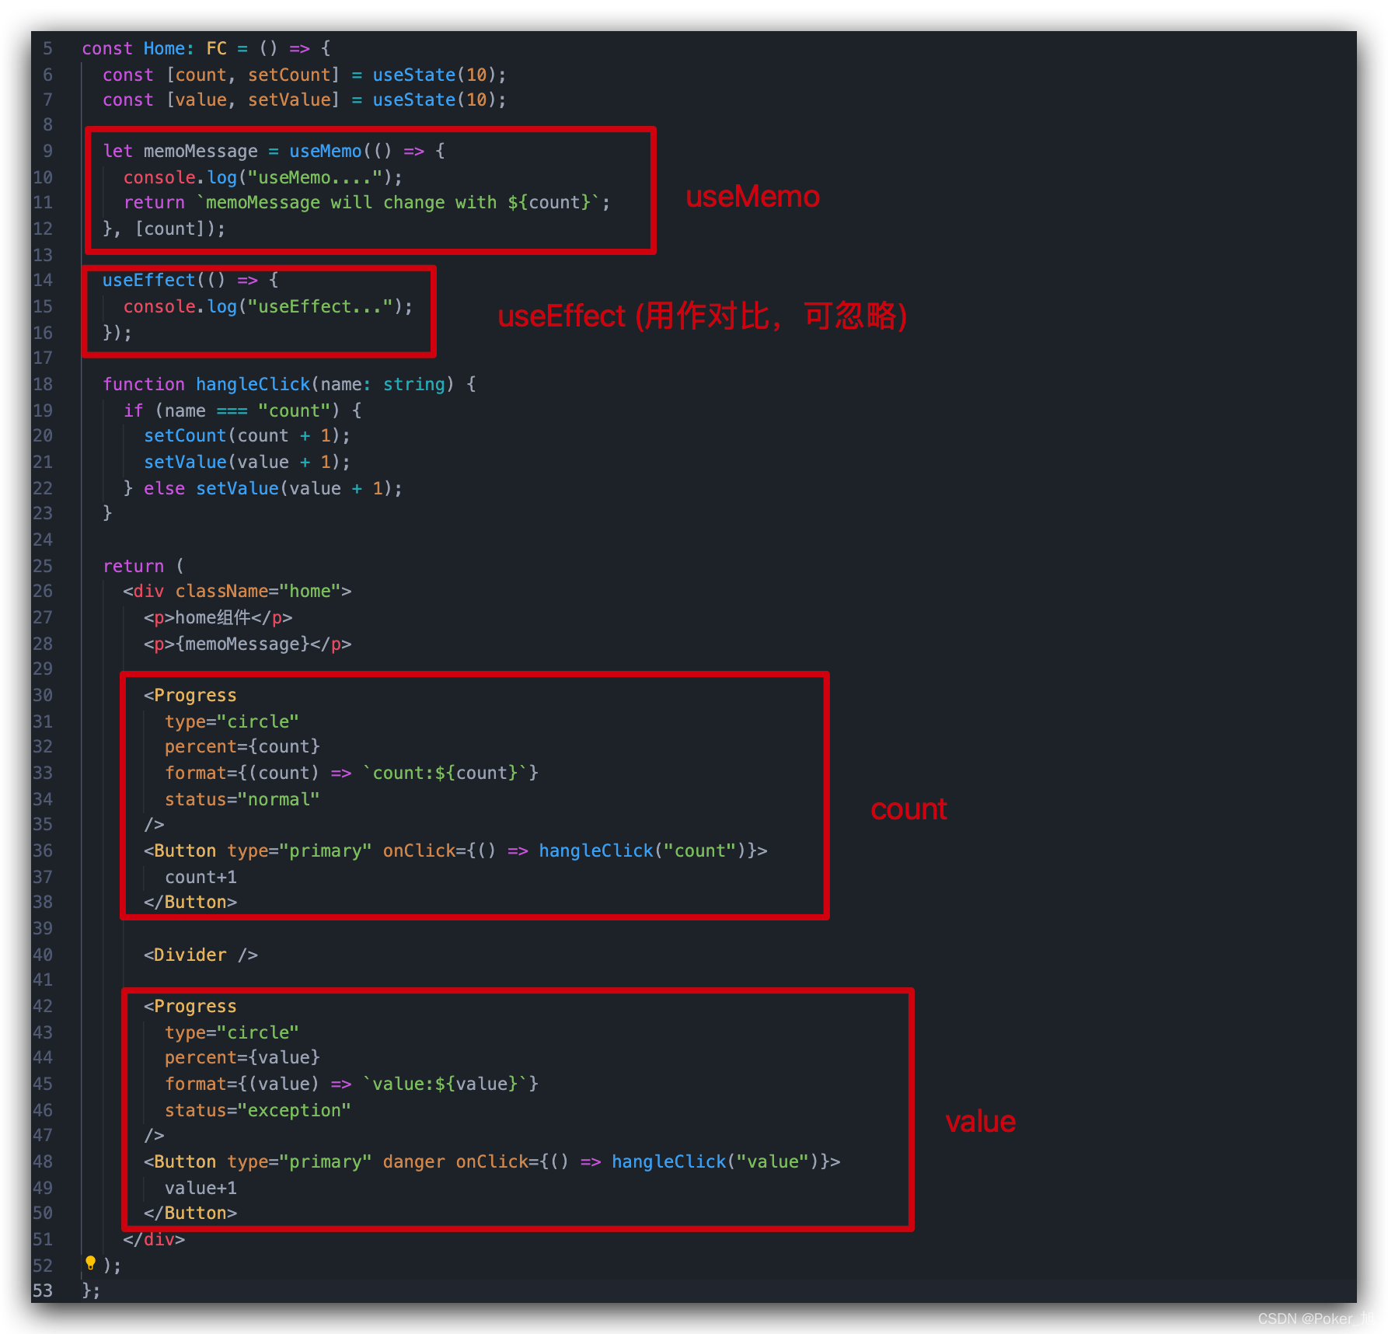Click the 'return (' statement on line 25
1388x1334 pixels.
coord(144,566)
